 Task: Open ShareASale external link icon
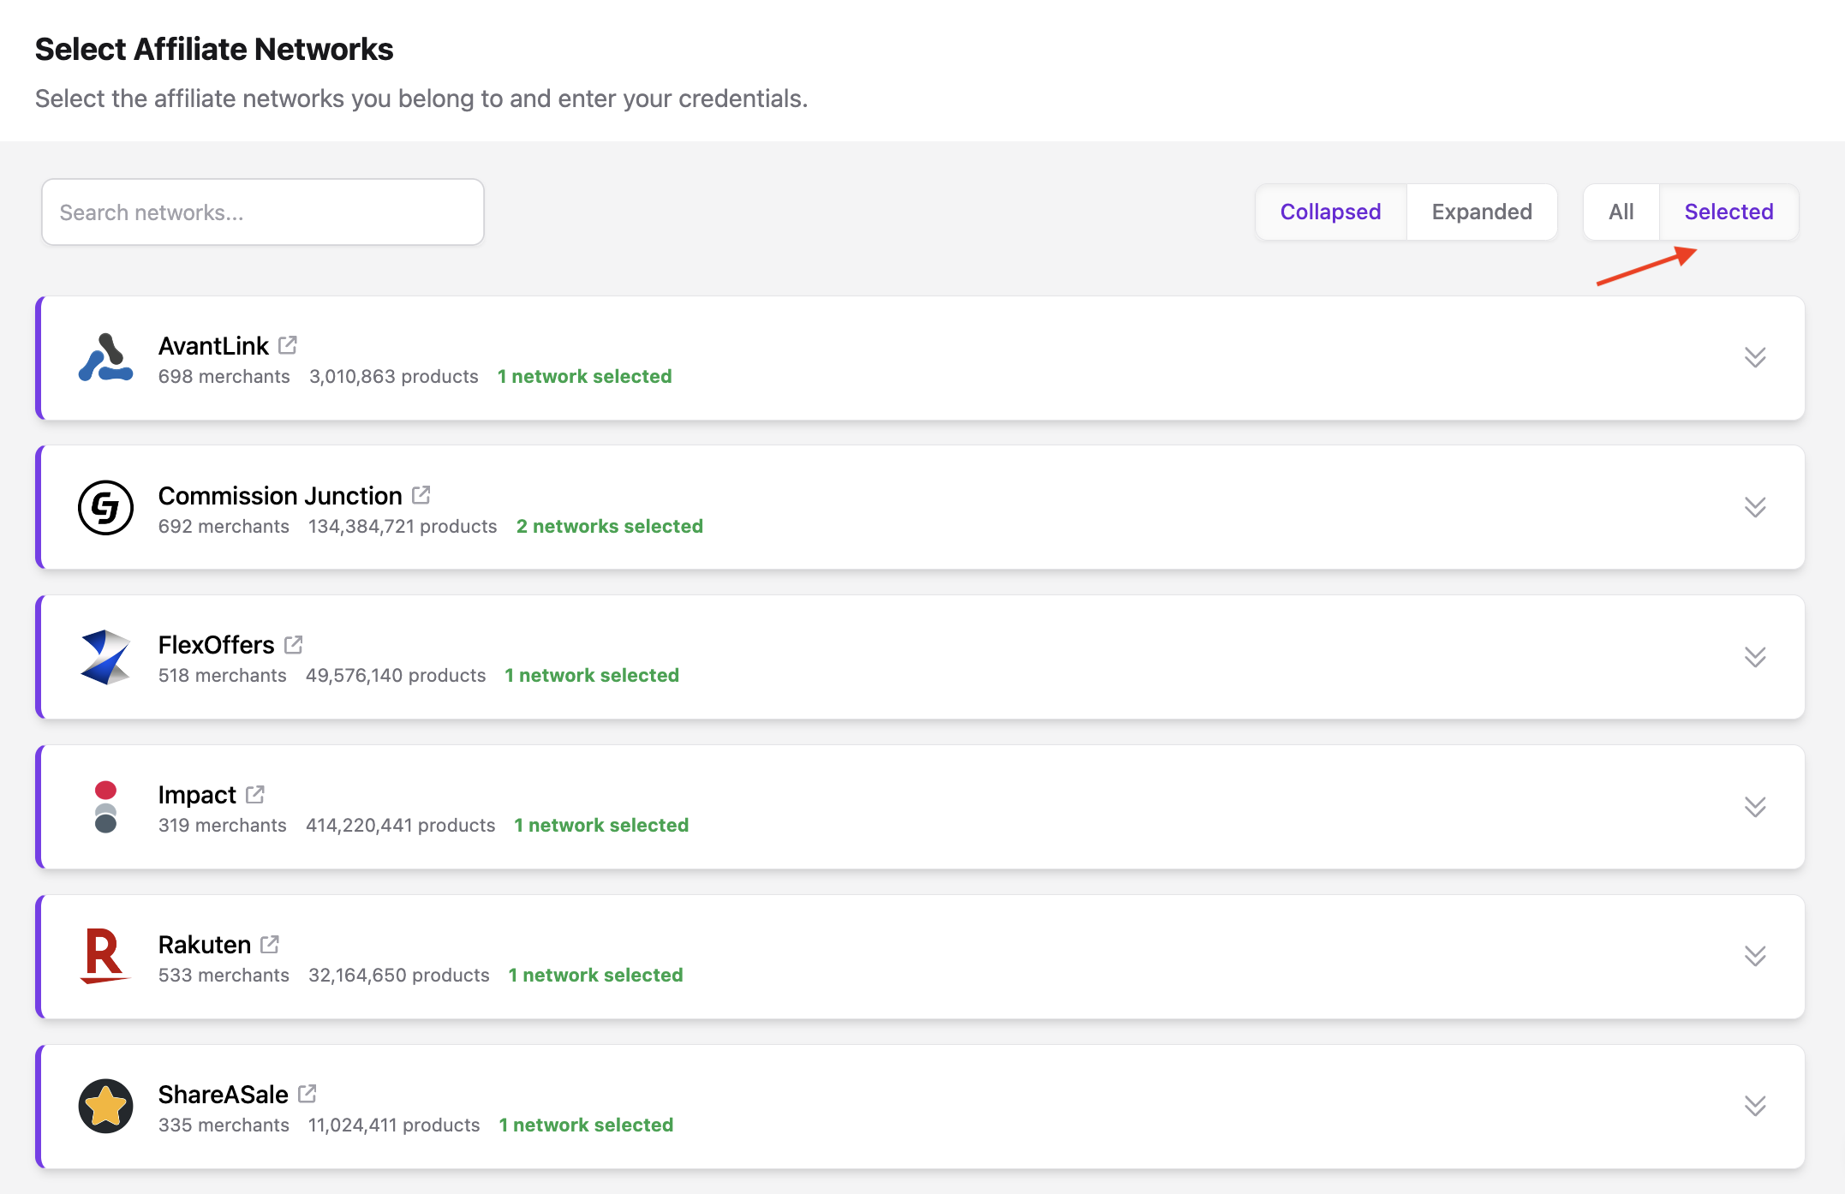(307, 1094)
